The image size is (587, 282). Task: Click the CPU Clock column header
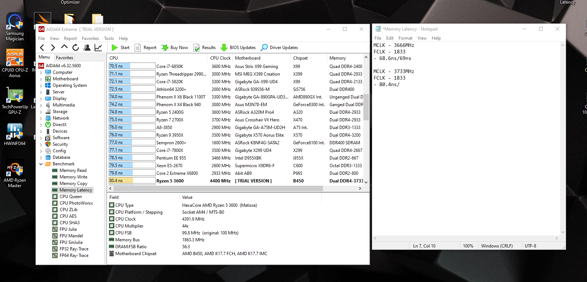tap(220, 58)
